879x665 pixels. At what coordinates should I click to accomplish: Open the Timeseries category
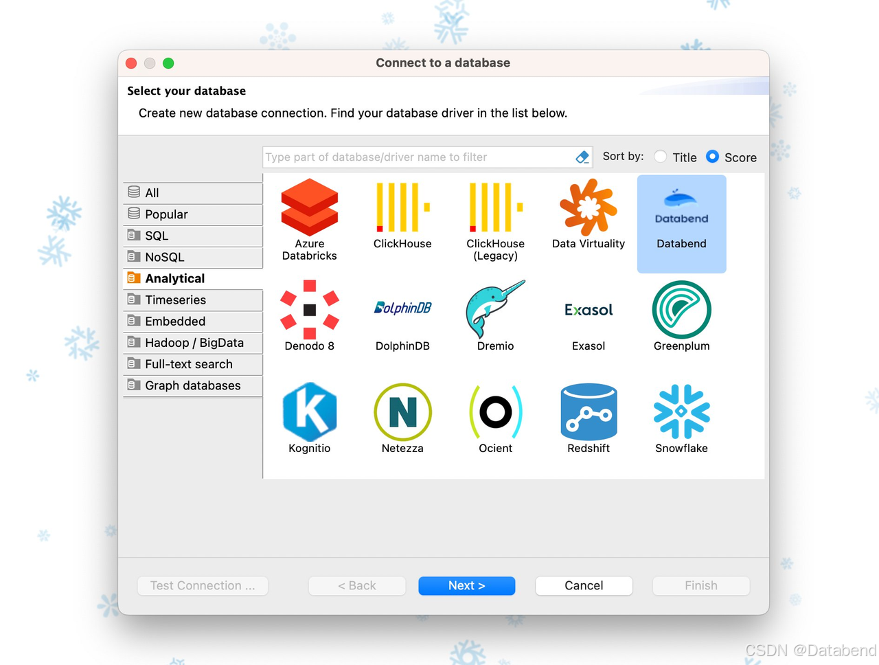193,300
